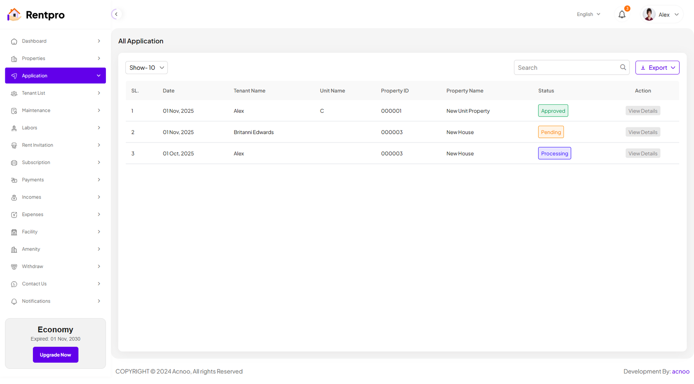Click the search magnifier icon

(x=623, y=67)
